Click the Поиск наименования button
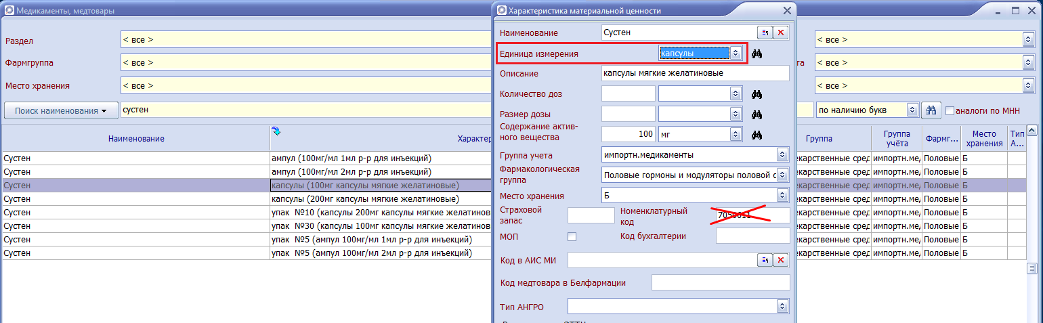 tap(61, 110)
